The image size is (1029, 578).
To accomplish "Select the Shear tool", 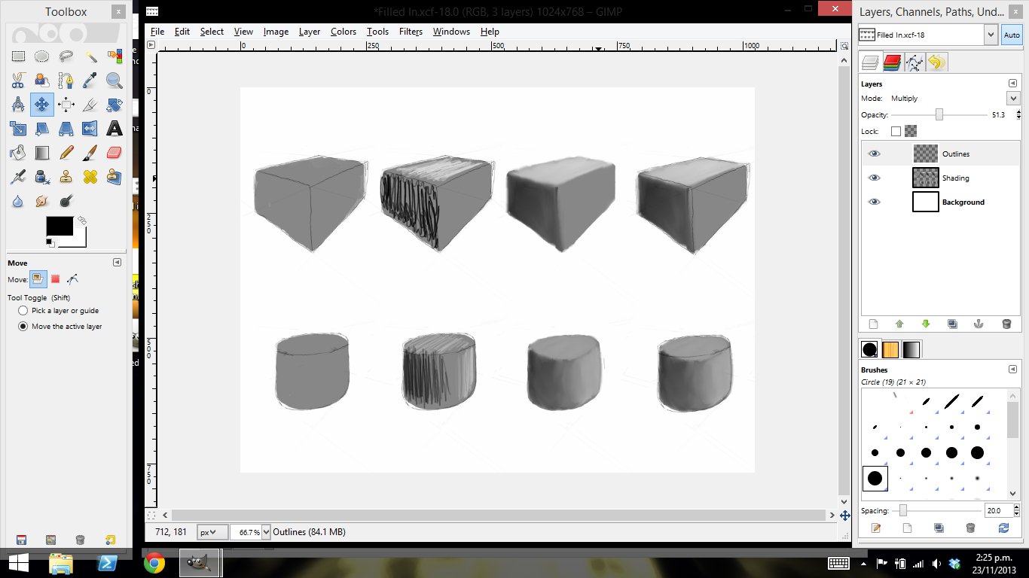I will tap(42, 129).
